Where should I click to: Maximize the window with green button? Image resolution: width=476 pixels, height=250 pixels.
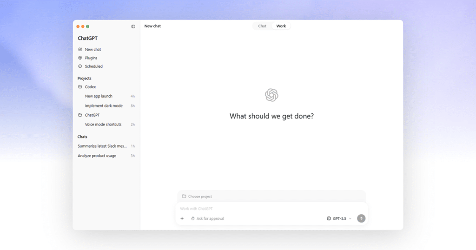click(87, 26)
